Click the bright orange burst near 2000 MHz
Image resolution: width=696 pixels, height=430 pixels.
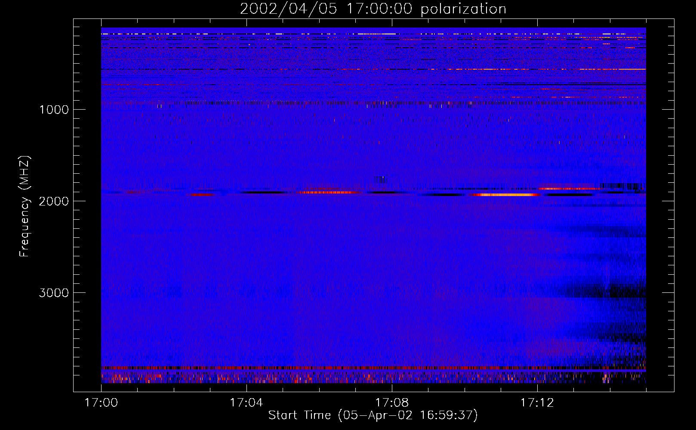[x=505, y=195]
